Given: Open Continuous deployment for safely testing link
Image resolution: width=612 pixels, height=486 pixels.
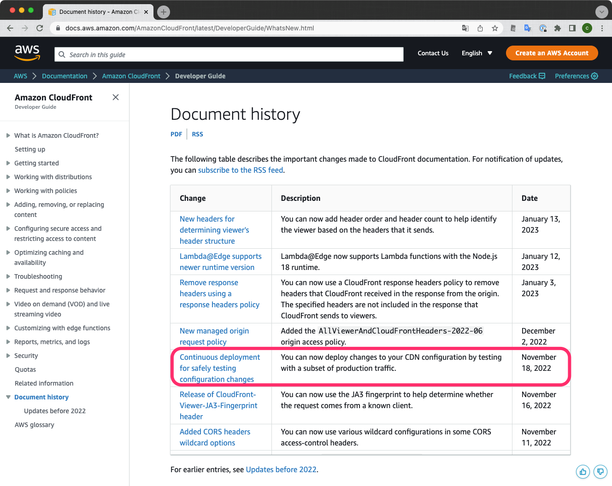Looking at the screenshot, I should (220, 368).
